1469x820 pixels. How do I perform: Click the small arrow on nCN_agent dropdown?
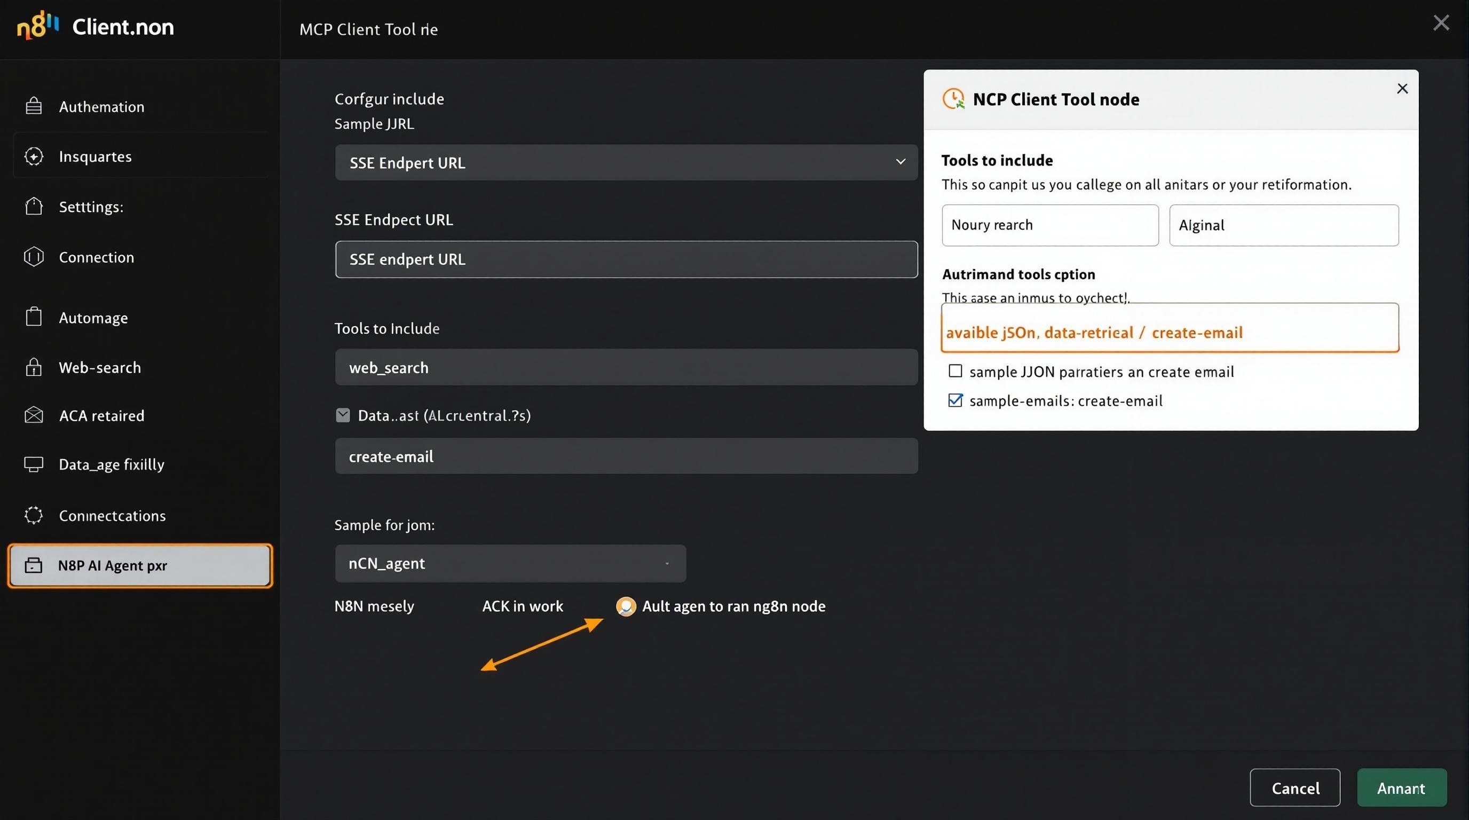click(x=667, y=563)
